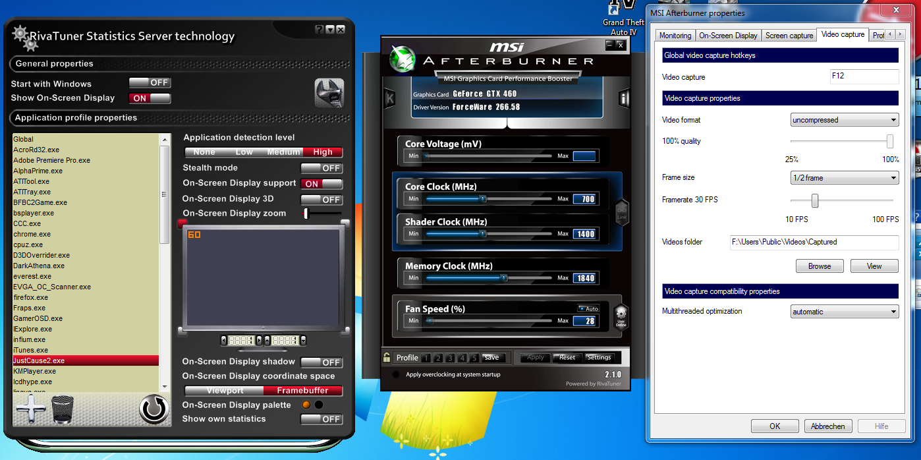The width and height of the screenshot is (921, 460).
Task: Click the OSD preview top-left corner handle
Action: click(182, 223)
